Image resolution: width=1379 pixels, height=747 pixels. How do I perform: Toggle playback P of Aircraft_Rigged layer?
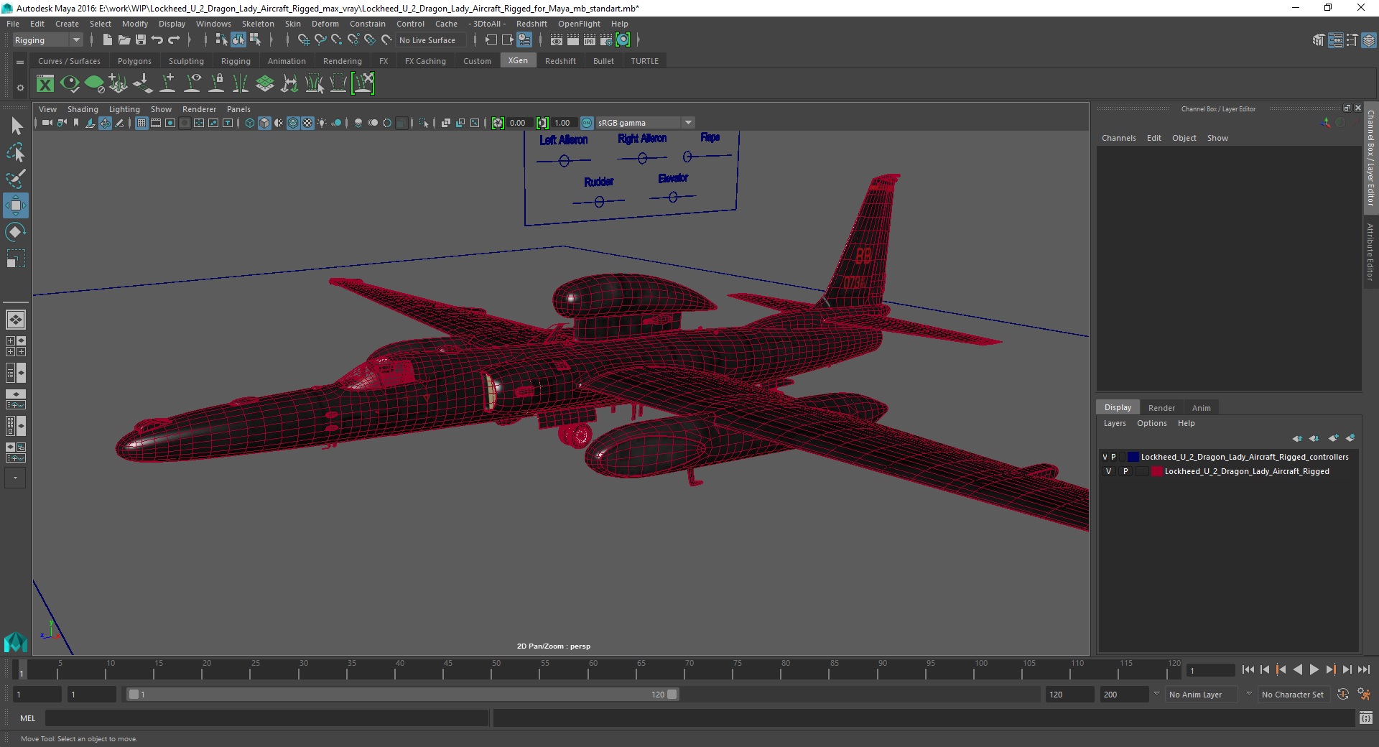[1125, 471]
